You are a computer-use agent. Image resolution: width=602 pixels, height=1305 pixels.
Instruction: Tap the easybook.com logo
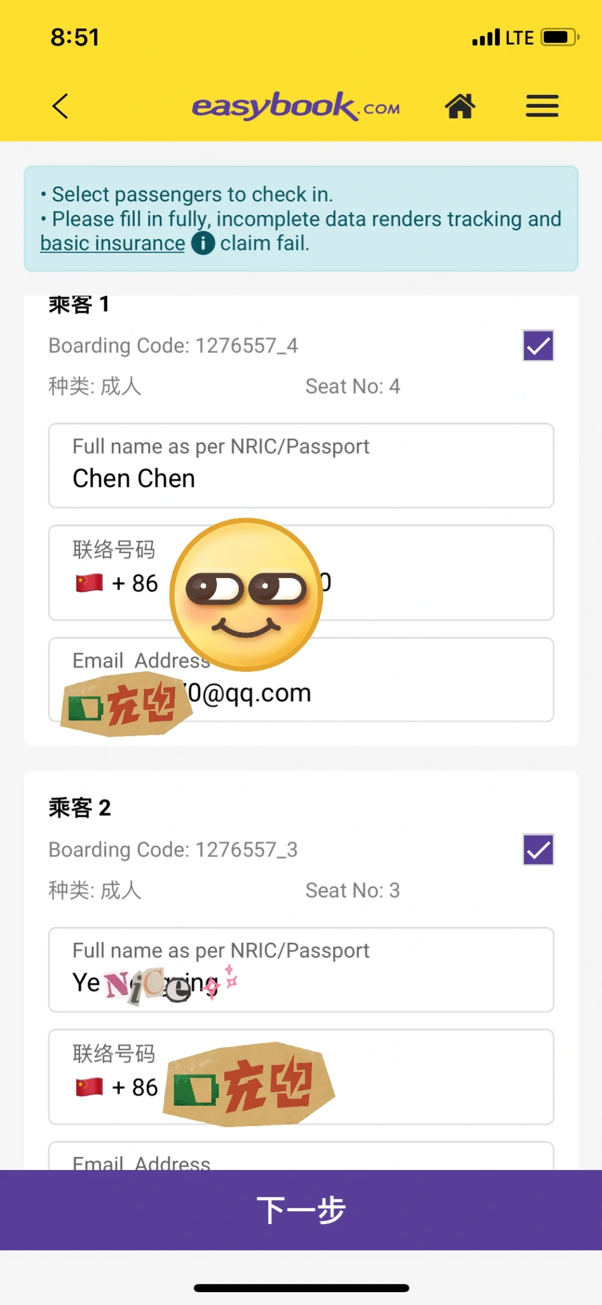pos(295,106)
